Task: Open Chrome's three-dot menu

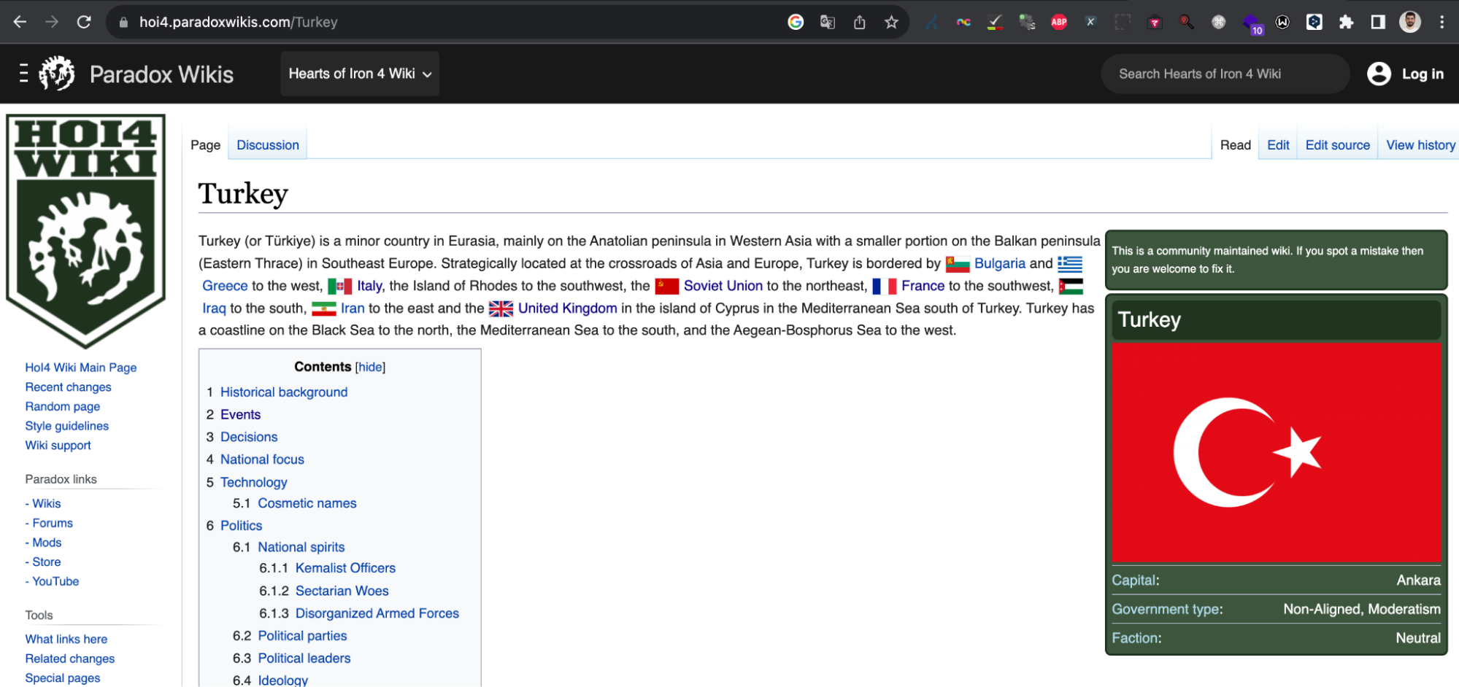Action: (x=1441, y=22)
